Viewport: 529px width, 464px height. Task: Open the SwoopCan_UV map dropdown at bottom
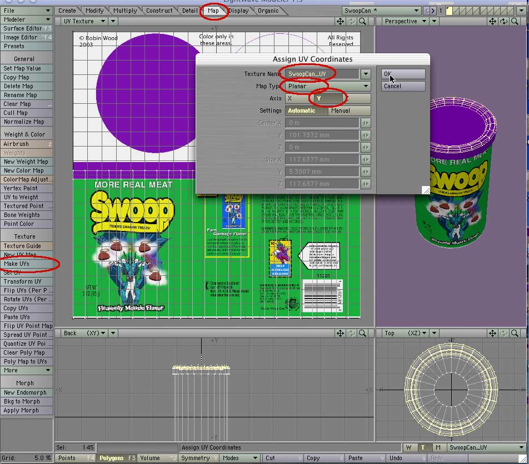point(486,447)
